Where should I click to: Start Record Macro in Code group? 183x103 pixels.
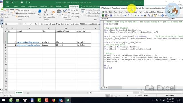pos(22,10)
